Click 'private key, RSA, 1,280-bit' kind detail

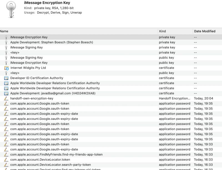[x=54, y=8]
